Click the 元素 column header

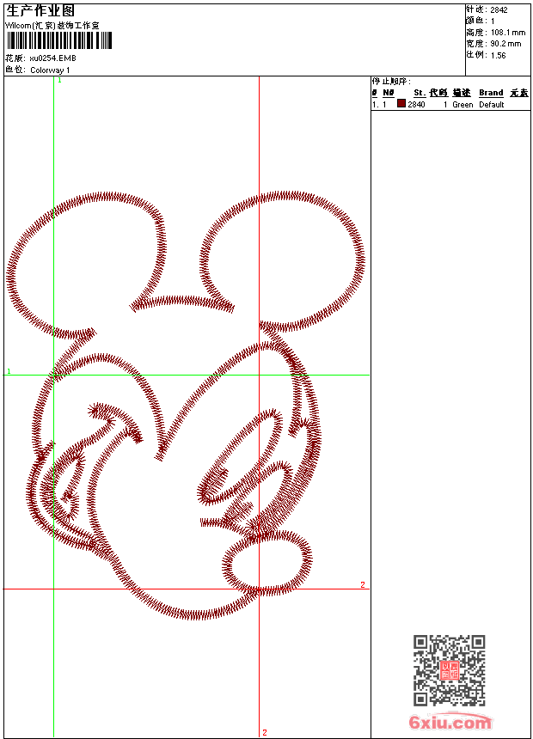click(x=519, y=93)
